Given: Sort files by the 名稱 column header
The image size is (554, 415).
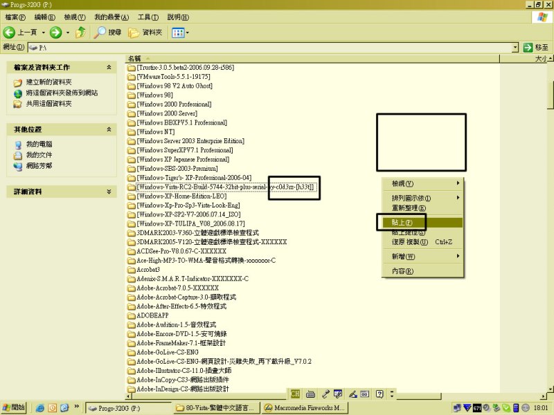Looking at the screenshot, I should click(x=312, y=59).
